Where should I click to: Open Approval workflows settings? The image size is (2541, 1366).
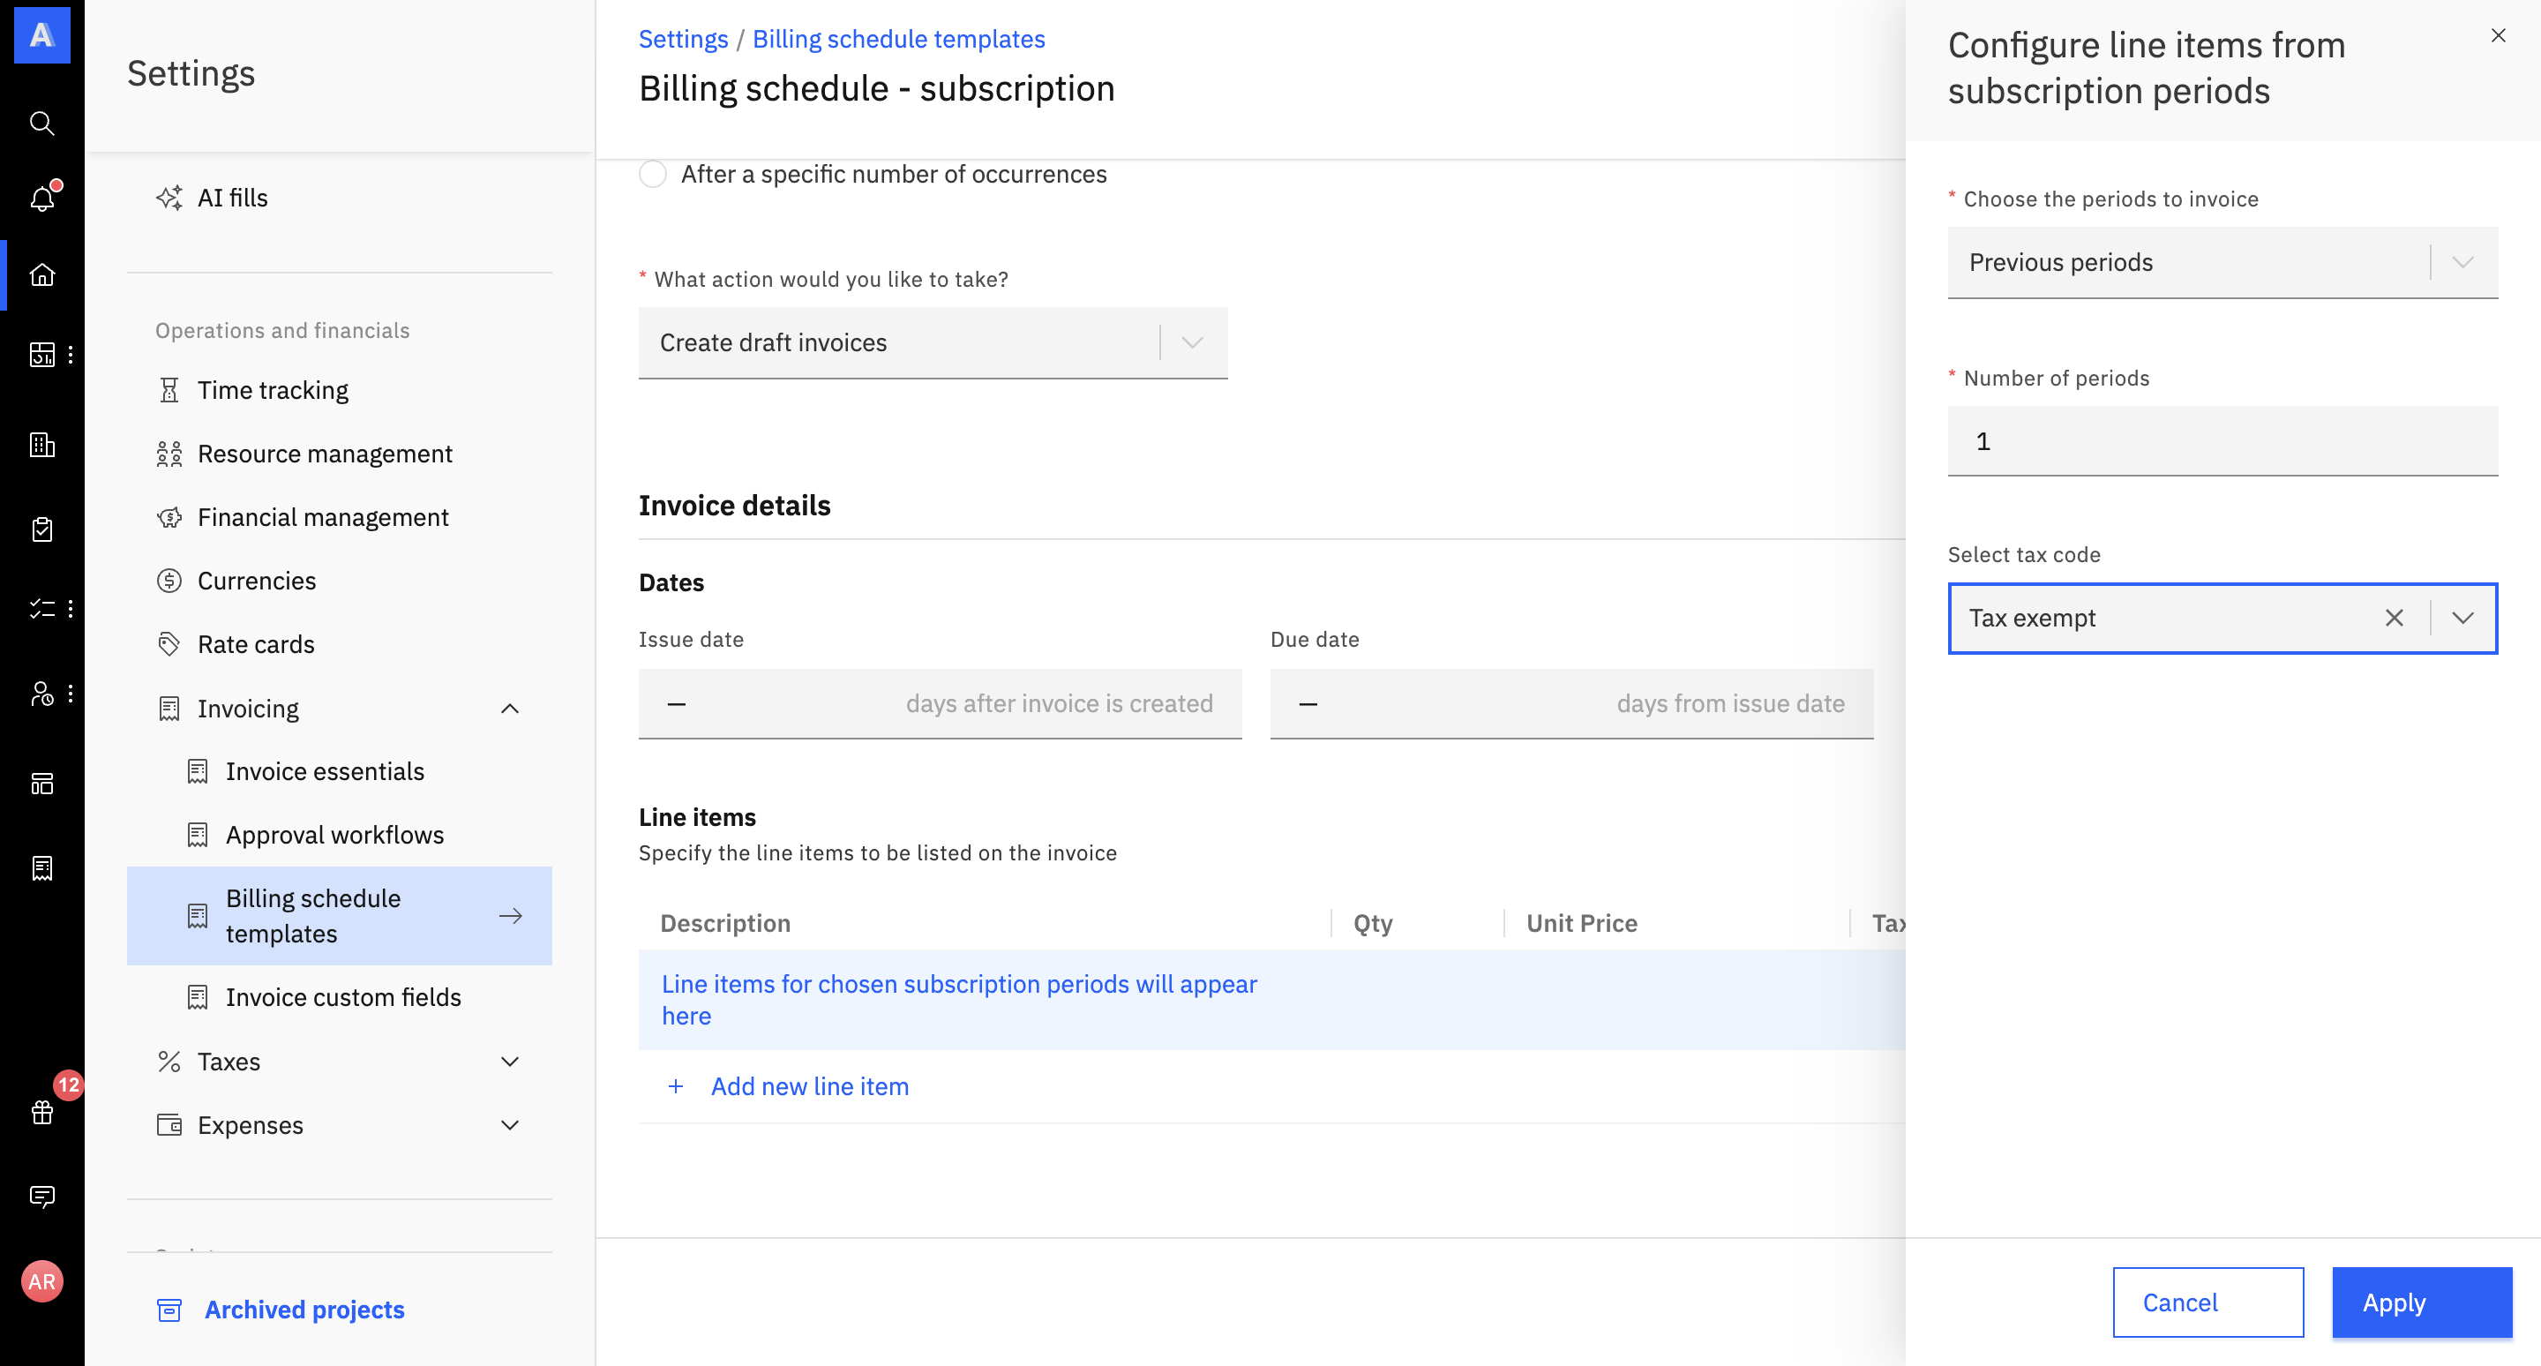click(334, 836)
